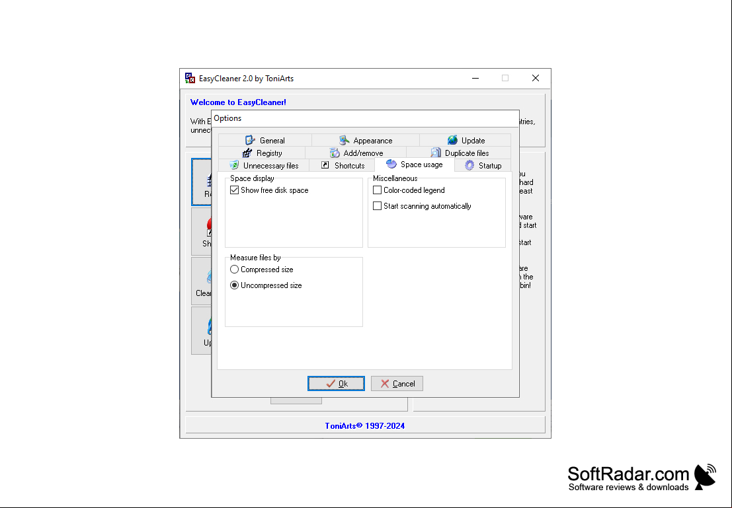Open the Add/remove tab
This screenshot has width=732, height=508.
pos(356,153)
